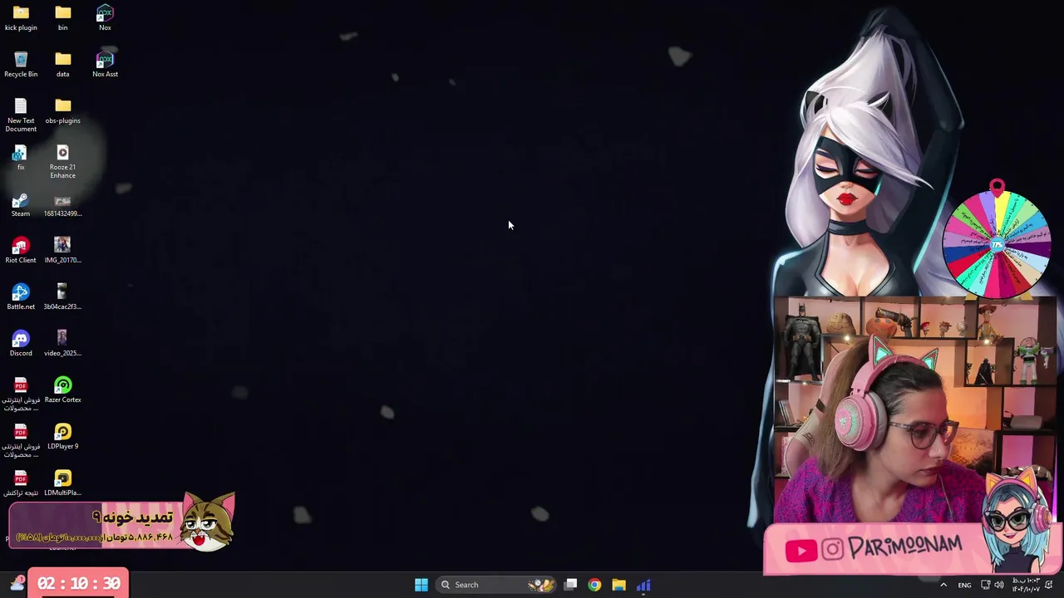Launch the Steam shortcut
1064x598 pixels.
pos(21,204)
